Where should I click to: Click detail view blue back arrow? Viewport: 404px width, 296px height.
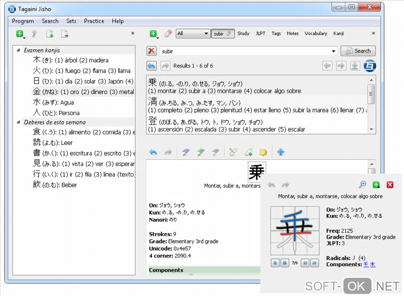pos(153,152)
